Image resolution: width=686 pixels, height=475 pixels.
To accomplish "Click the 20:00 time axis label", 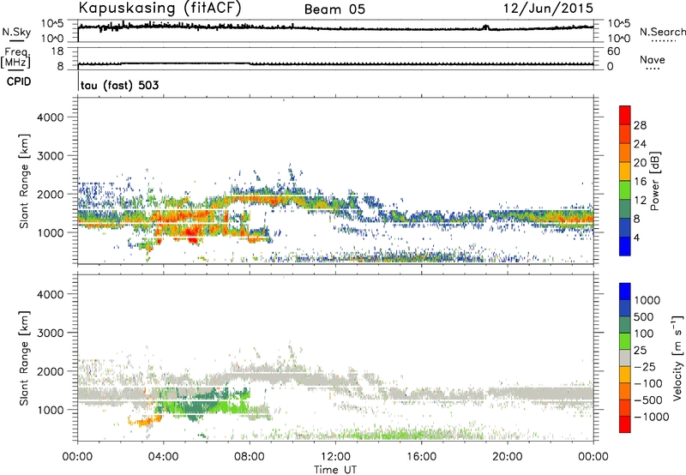I will click(508, 457).
